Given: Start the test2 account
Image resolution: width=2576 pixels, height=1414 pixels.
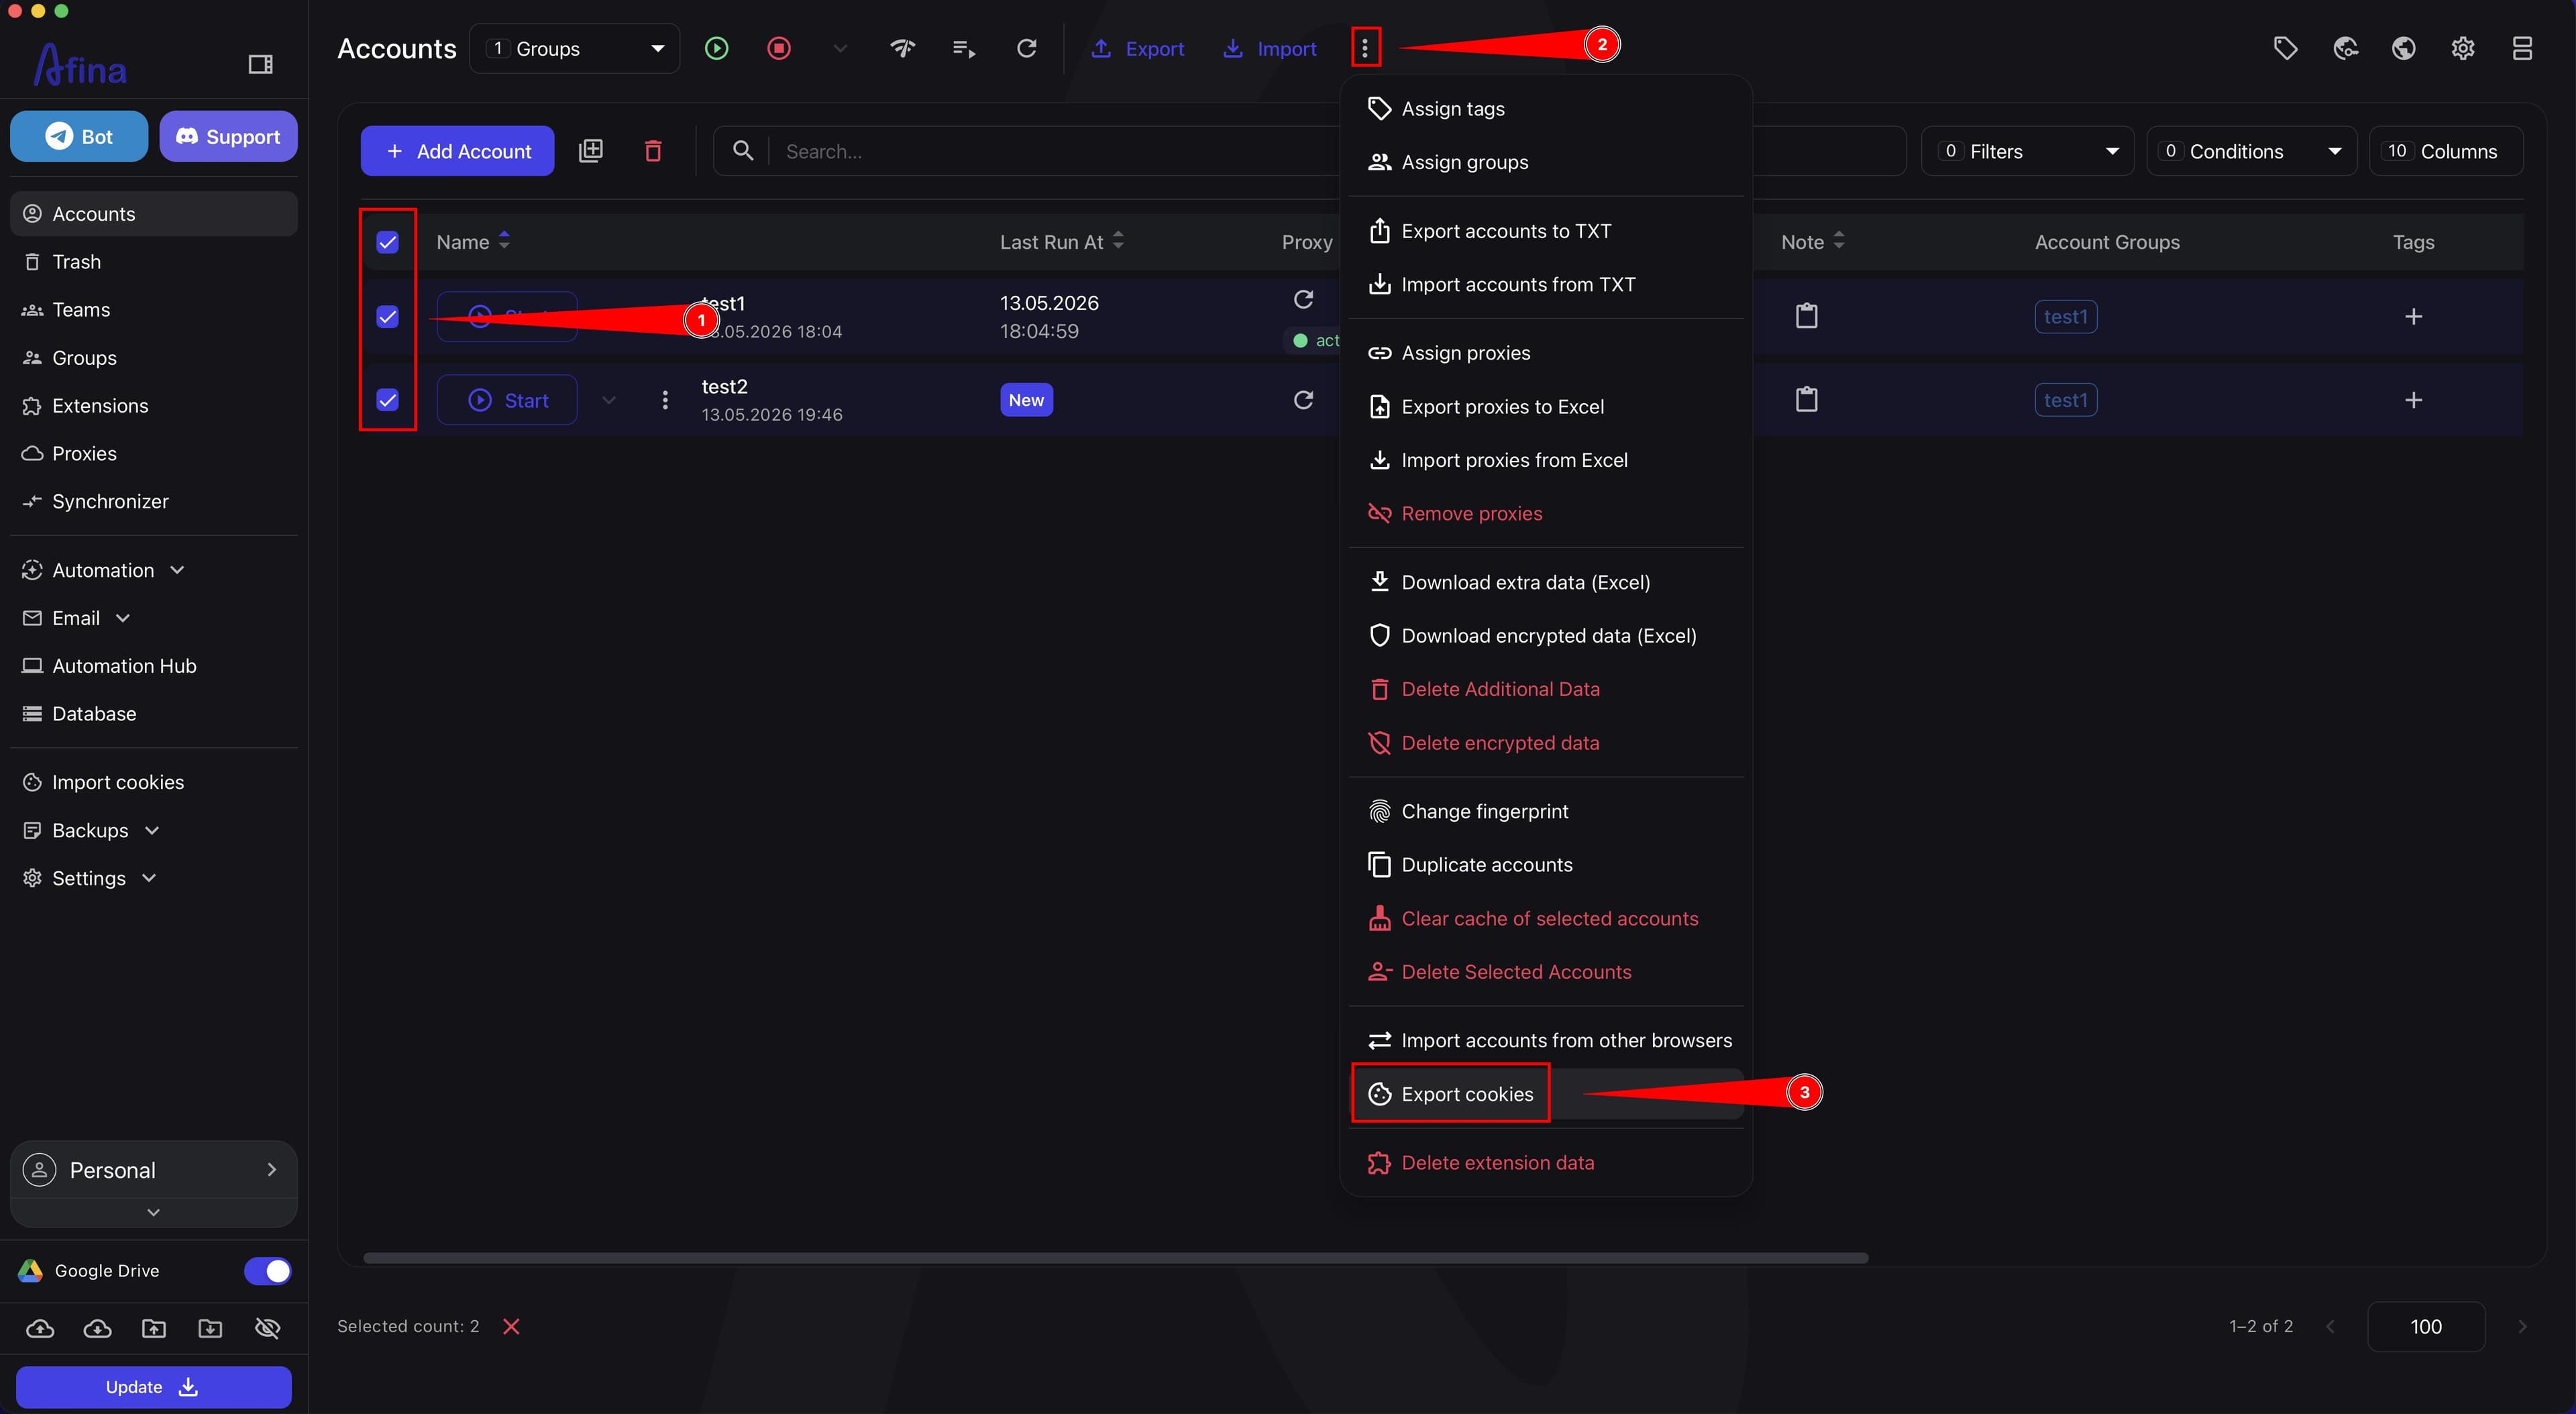Looking at the screenshot, I should pyautogui.click(x=507, y=400).
